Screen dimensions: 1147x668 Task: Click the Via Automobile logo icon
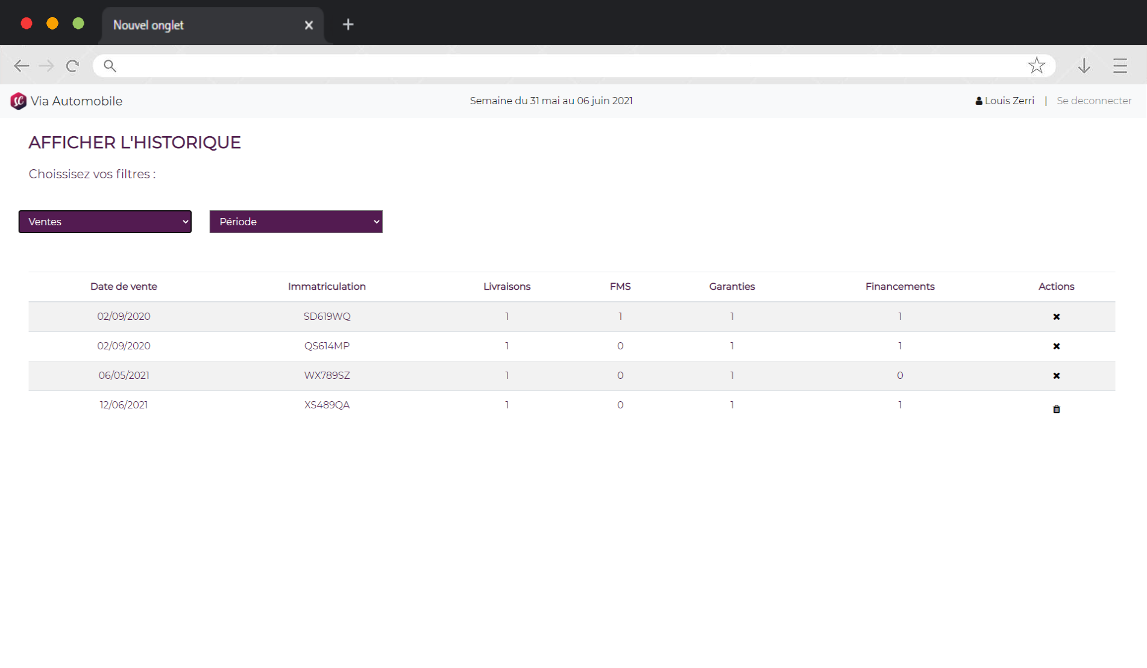[18, 101]
